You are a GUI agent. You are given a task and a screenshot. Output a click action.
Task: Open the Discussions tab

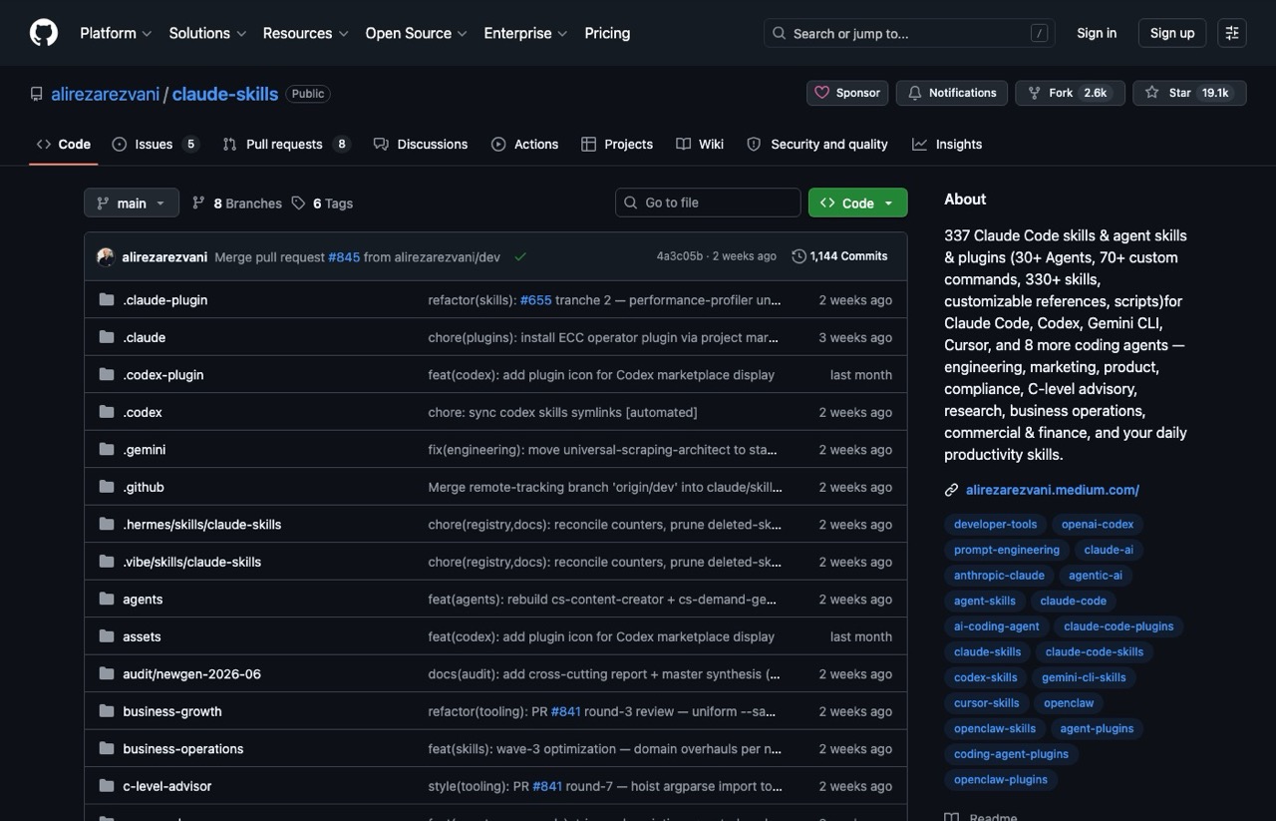[421, 144]
